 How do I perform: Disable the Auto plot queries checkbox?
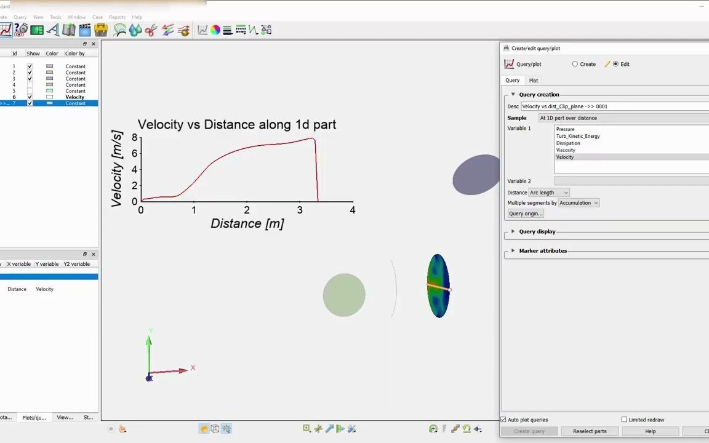pyautogui.click(x=503, y=419)
